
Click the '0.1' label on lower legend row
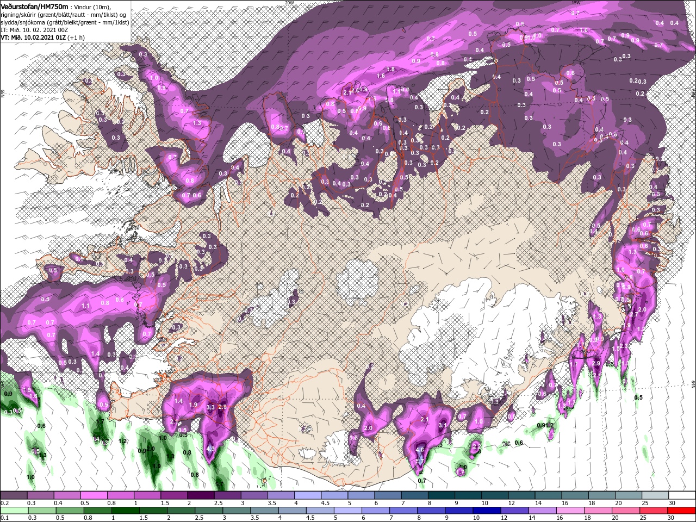coord(4,518)
